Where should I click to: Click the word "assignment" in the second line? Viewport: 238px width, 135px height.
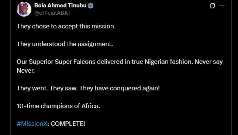(94, 44)
